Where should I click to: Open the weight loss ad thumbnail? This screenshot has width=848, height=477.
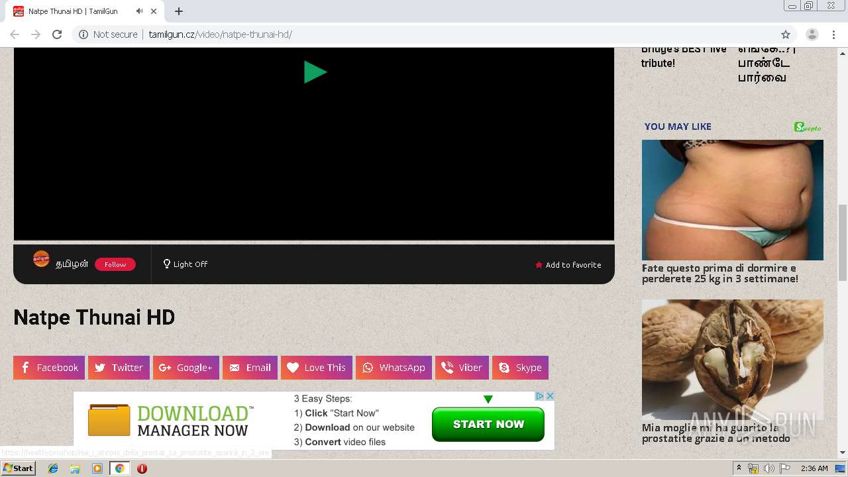pyautogui.click(x=733, y=200)
